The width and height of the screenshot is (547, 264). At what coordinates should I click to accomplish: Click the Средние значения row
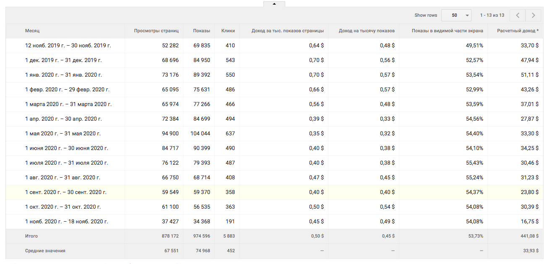click(x=45, y=251)
